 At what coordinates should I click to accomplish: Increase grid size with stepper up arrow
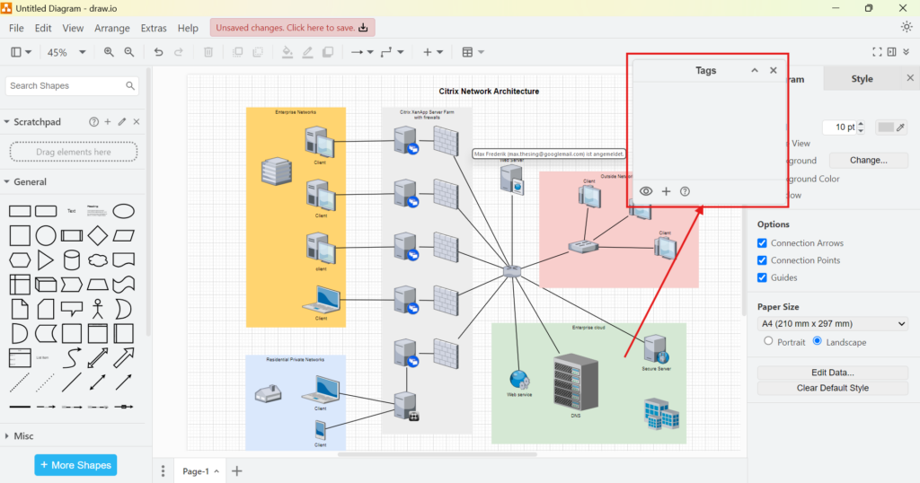861,124
